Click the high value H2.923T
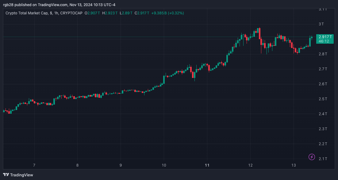The width and height of the screenshot is (338, 180). [x=110, y=13]
